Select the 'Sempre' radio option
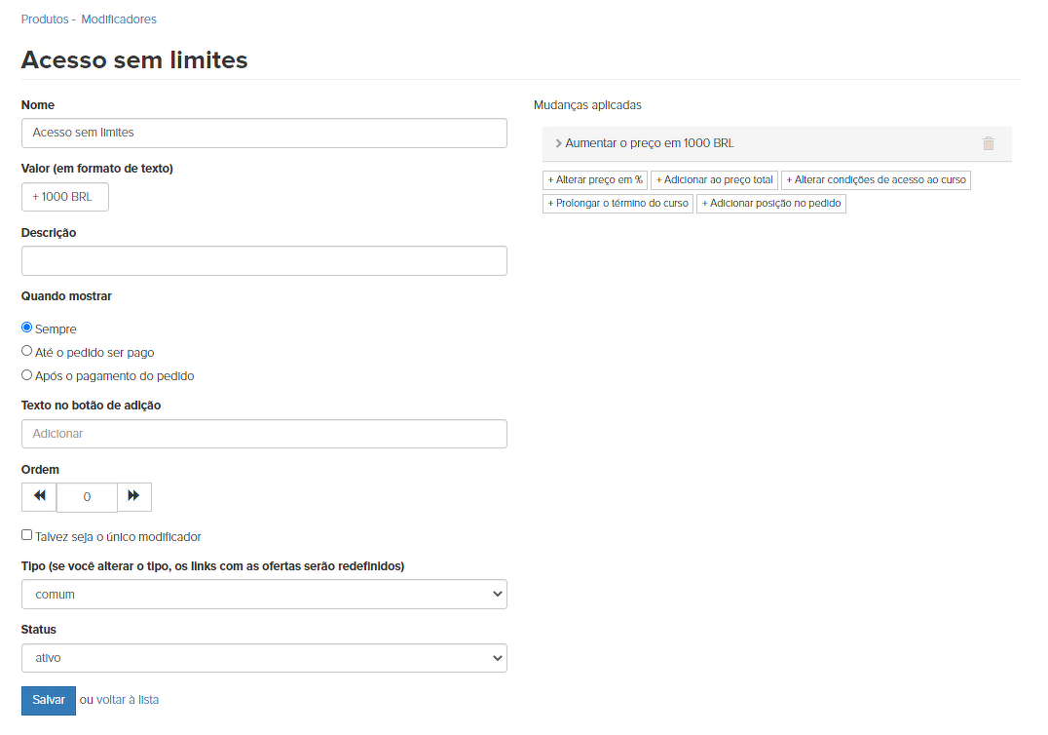This screenshot has height=735, width=1048. pos(27,328)
